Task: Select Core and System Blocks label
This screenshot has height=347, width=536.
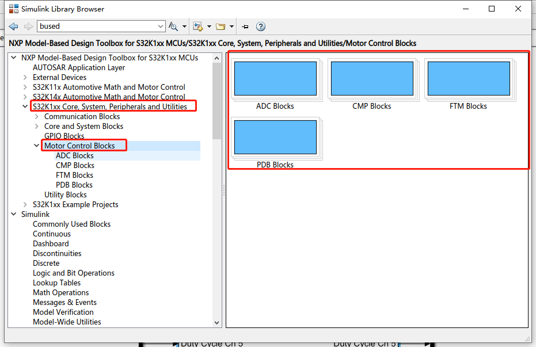Action: [83, 127]
